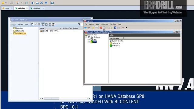The height and width of the screenshot is (109, 194).
Task: Click the blue Help question mark icon
Action: 115,28
